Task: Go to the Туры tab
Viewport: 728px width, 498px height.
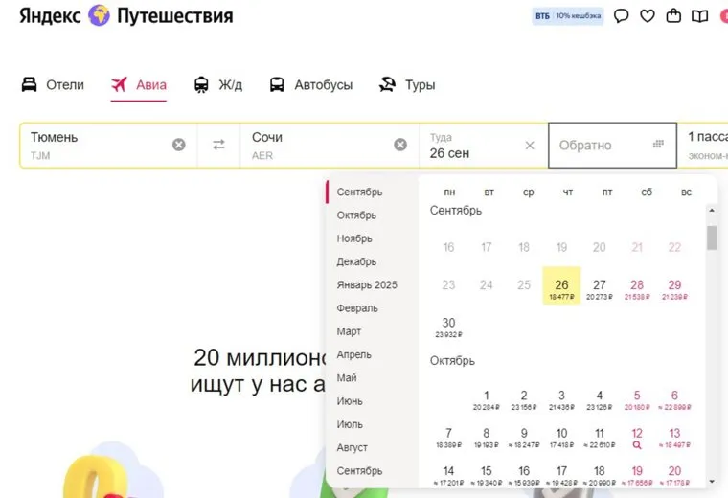Action: (407, 85)
